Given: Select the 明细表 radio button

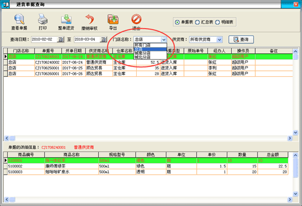Looking at the screenshot, I should tap(217, 22).
